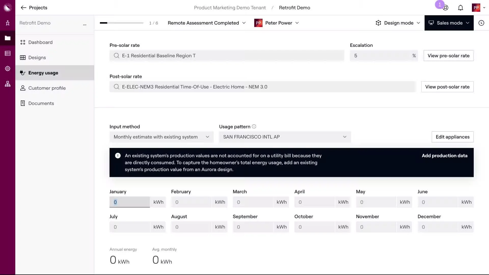Viewport: 489px width, 275px height.
Task: Click Usage pattern info icon
Action: click(254, 127)
